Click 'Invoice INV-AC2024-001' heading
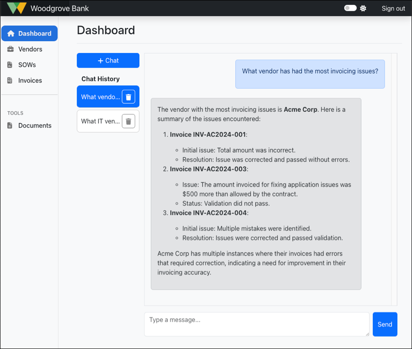The image size is (412, 349). tap(208, 135)
